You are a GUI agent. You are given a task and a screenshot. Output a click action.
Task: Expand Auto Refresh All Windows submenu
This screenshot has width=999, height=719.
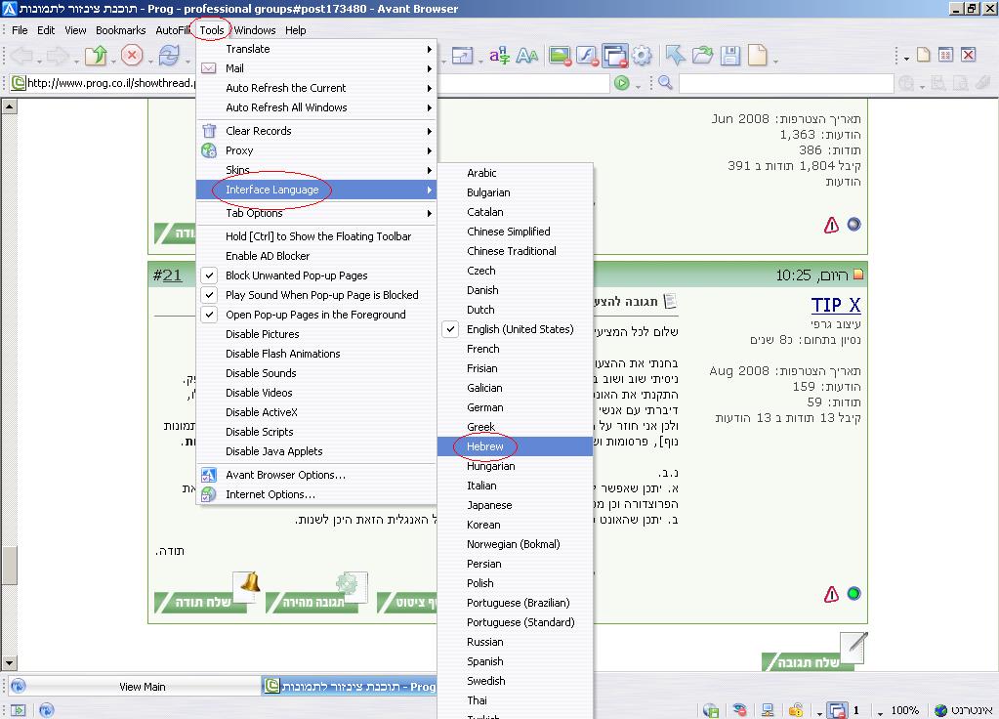(316, 107)
